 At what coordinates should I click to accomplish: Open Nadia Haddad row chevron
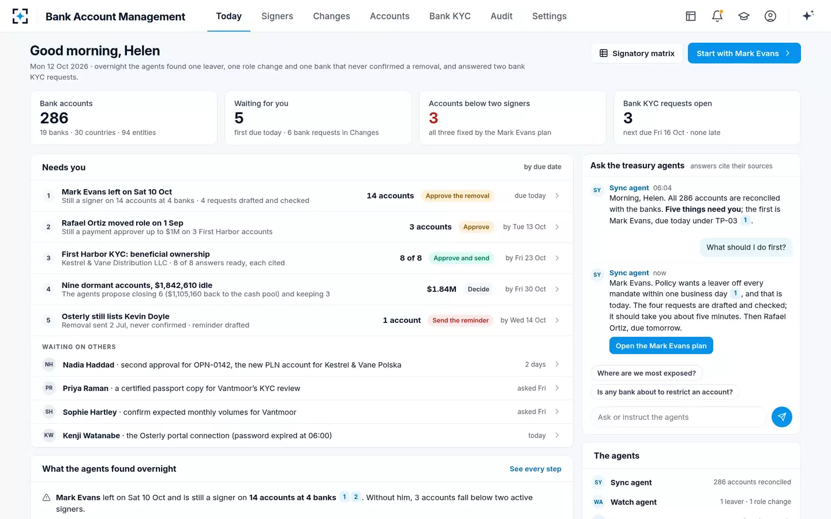coord(557,364)
